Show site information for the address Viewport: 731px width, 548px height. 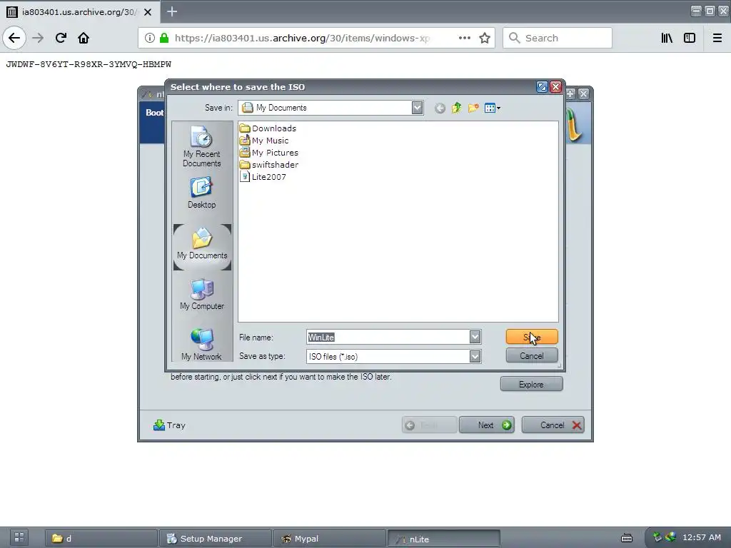pos(149,38)
